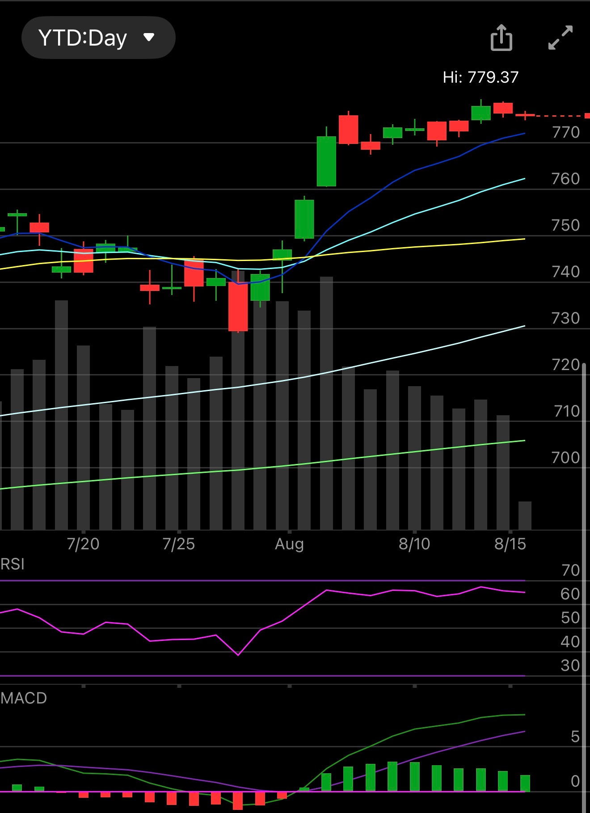Select the 730 price axis label
This screenshot has height=813, width=590.
[x=565, y=318]
